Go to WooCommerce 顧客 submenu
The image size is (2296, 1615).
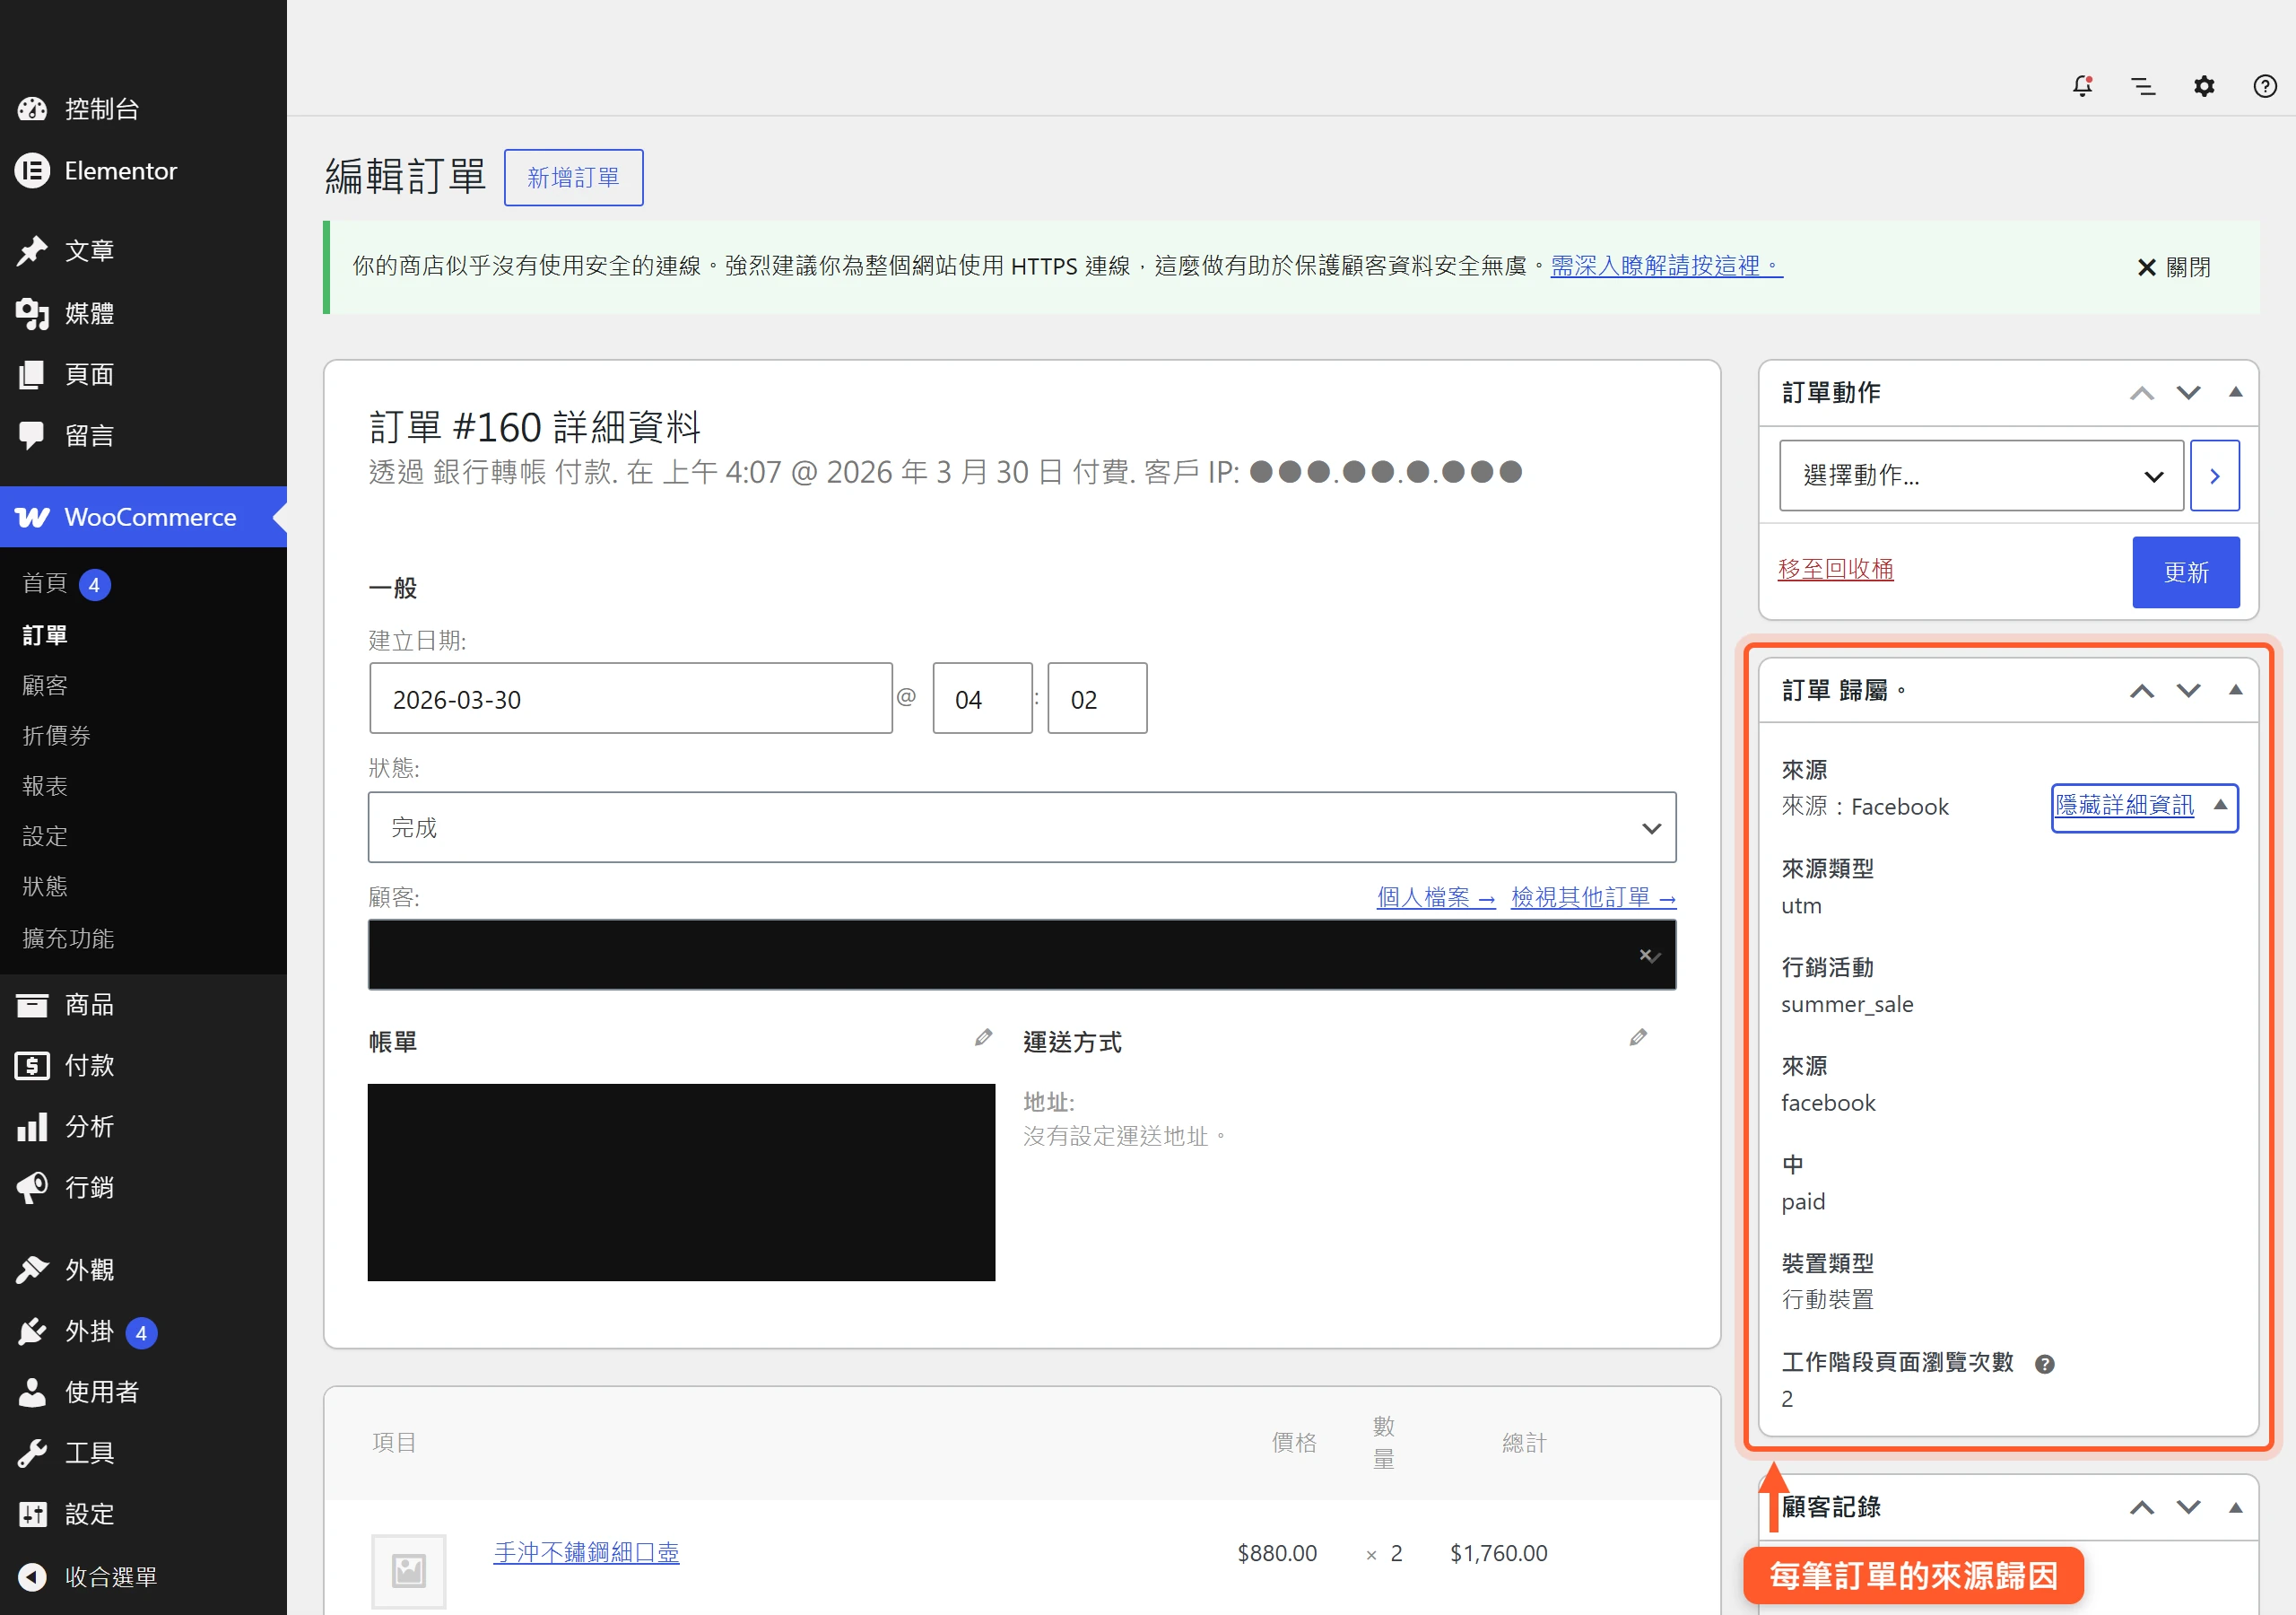pos(45,685)
